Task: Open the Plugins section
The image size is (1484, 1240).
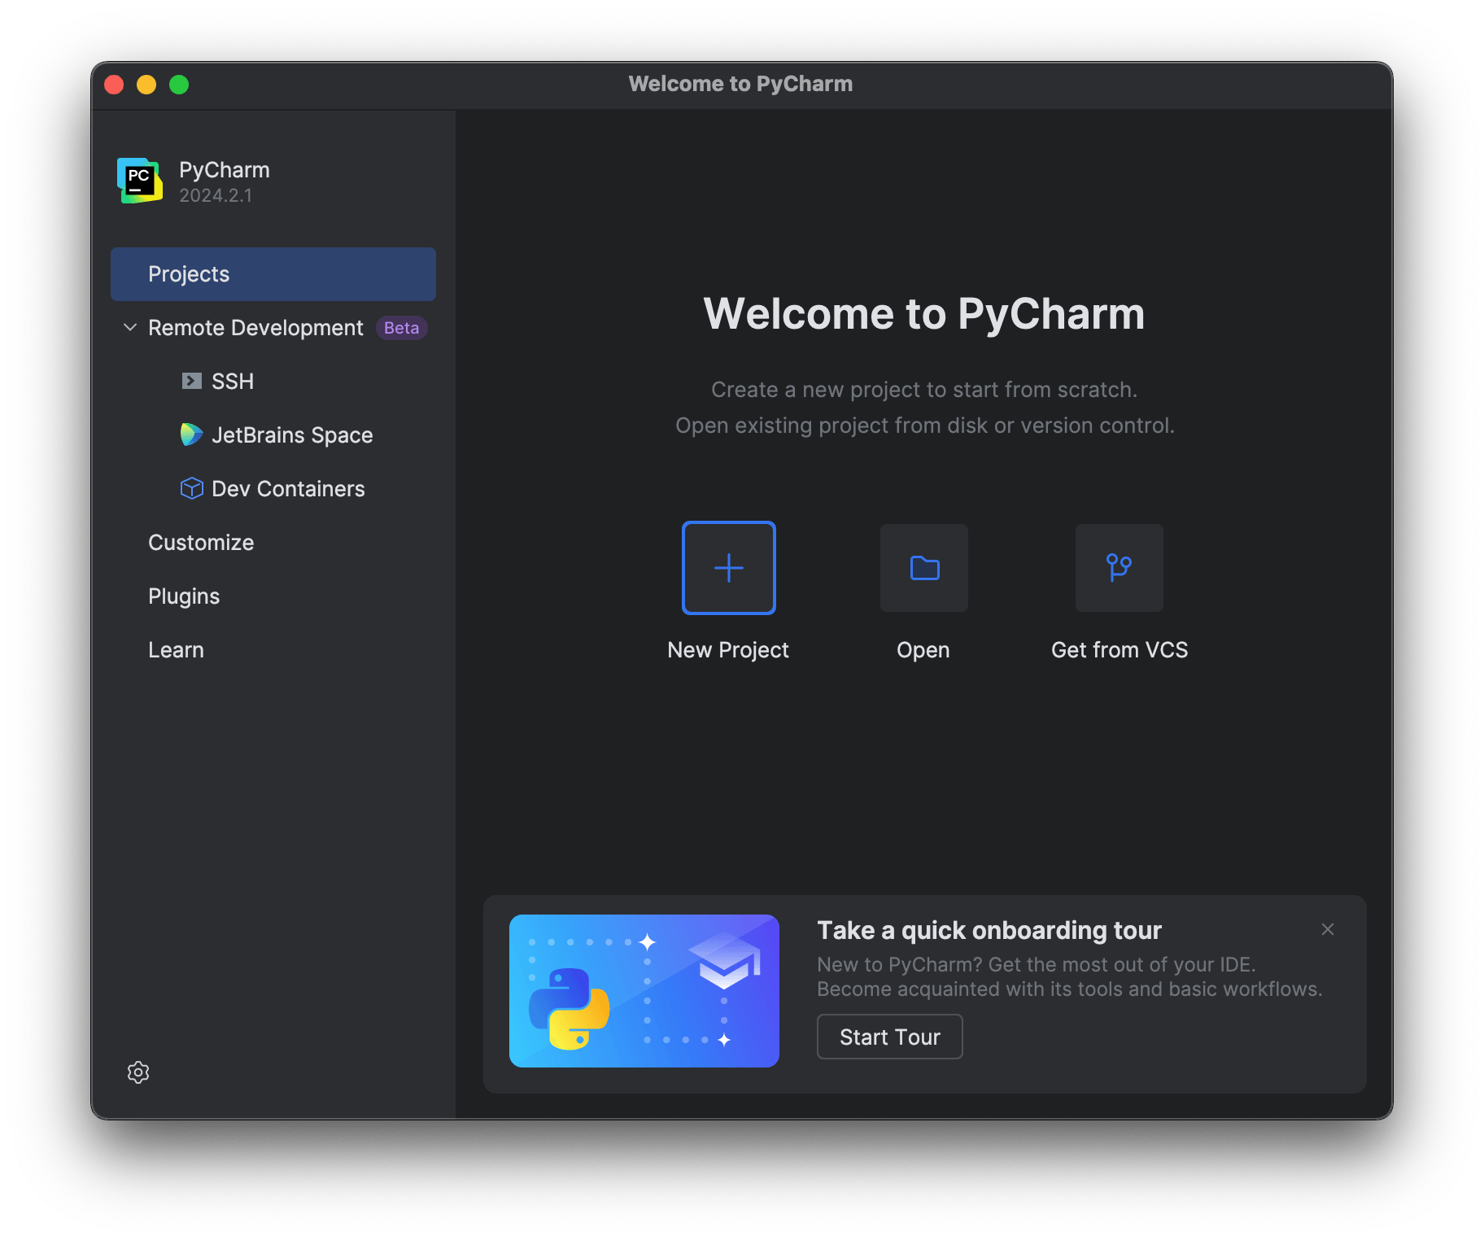Action: pos(184,596)
